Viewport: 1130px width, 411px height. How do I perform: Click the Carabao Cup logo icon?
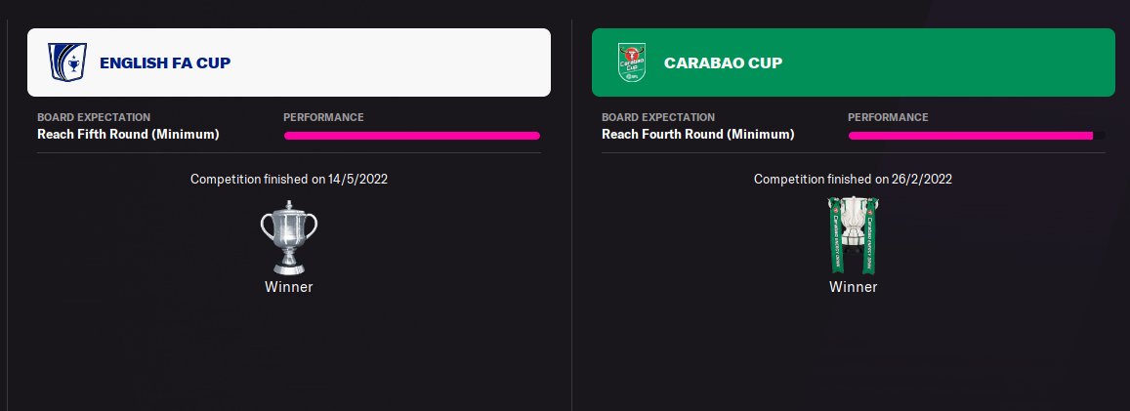coord(631,62)
